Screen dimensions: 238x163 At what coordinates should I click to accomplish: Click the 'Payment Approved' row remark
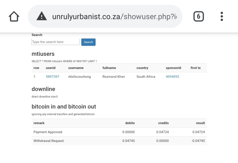point(48,132)
